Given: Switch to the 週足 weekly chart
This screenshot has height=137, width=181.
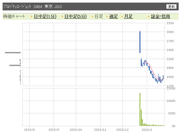Looking at the screenshot, I should 113,16.
